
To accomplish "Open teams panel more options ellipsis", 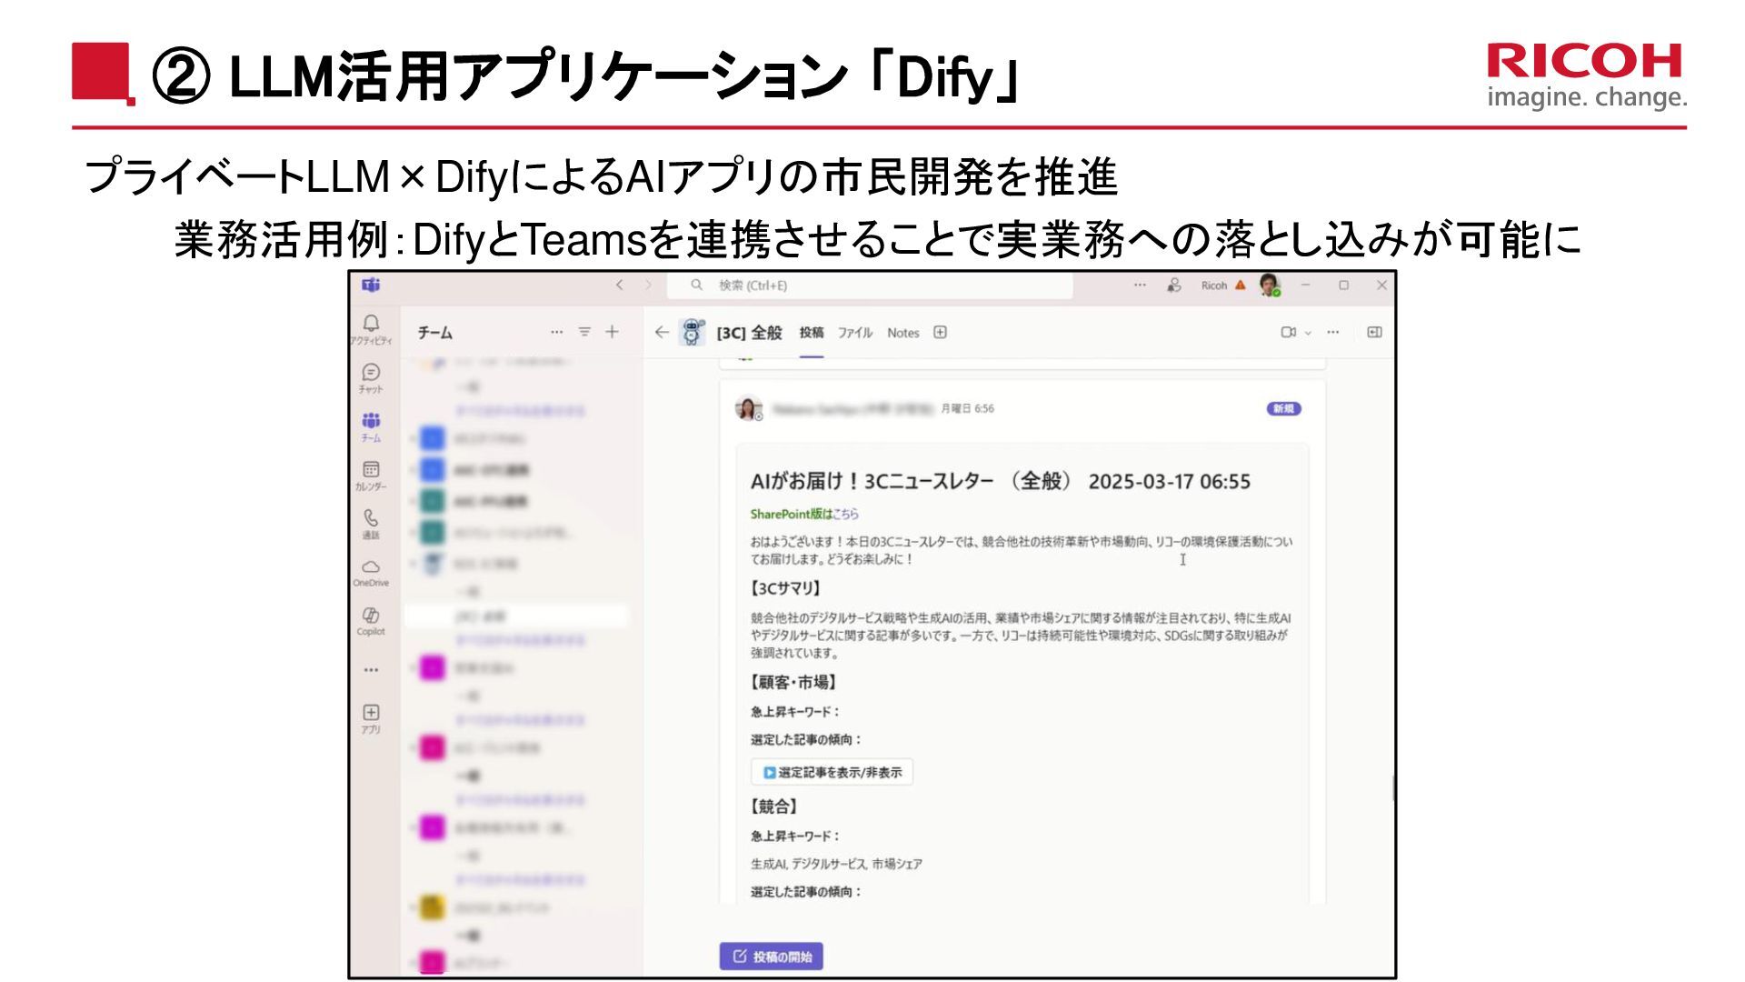I will pyautogui.click(x=556, y=333).
